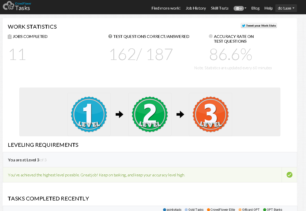This screenshot has height=211, width=306.
Task: Toggle GPT Banks legend color dot
Action: pyautogui.click(x=265, y=210)
